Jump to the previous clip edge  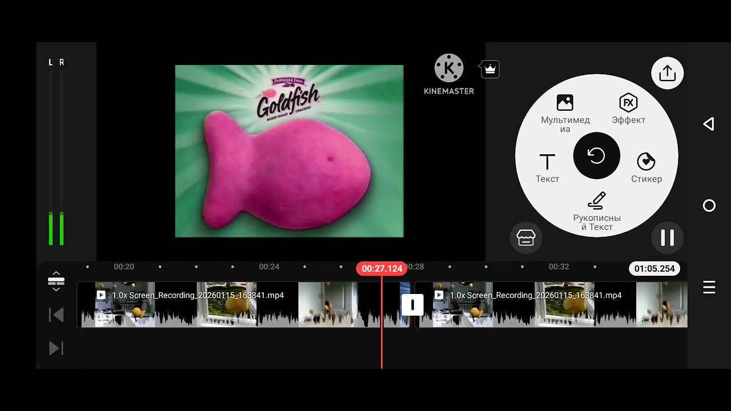[x=56, y=315]
